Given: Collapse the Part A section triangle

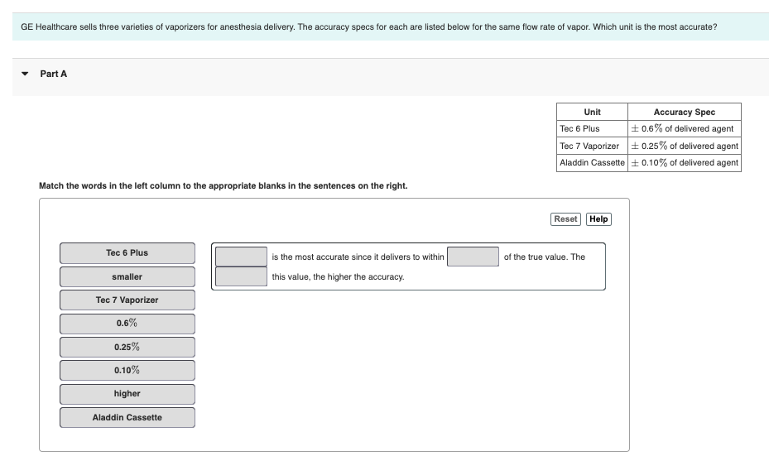Looking at the screenshot, I should tap(25, 74).
